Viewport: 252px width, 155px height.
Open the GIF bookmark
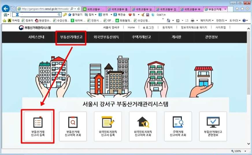(109, 20)
